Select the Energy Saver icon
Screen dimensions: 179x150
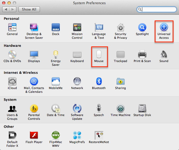coord(55,55)
